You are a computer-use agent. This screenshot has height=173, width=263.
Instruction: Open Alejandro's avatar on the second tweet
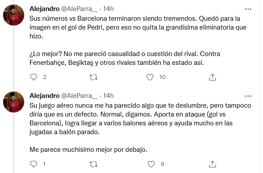coord(14,102)
